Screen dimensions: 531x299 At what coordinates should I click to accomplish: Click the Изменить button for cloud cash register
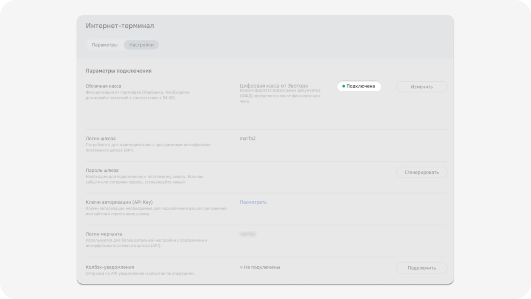pos(421,87)
